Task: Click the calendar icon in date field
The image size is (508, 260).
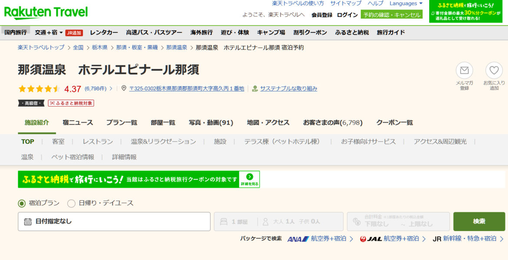Action: (x=28, y=222)
